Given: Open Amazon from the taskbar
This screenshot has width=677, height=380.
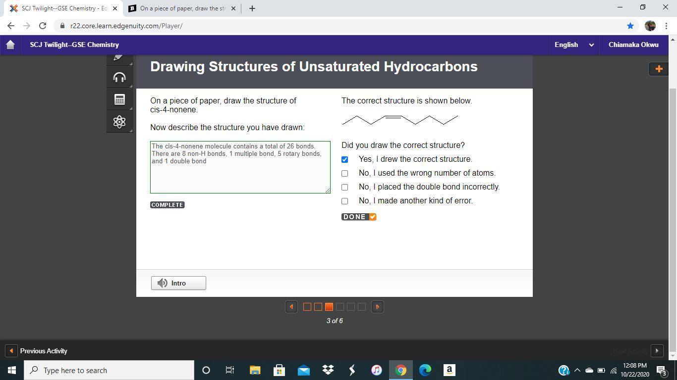Looking at the screenshot, I should 449,370.
